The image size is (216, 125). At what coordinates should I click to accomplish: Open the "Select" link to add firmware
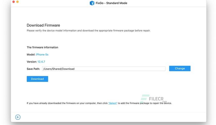pyautogui.click(x=113, y=103)
